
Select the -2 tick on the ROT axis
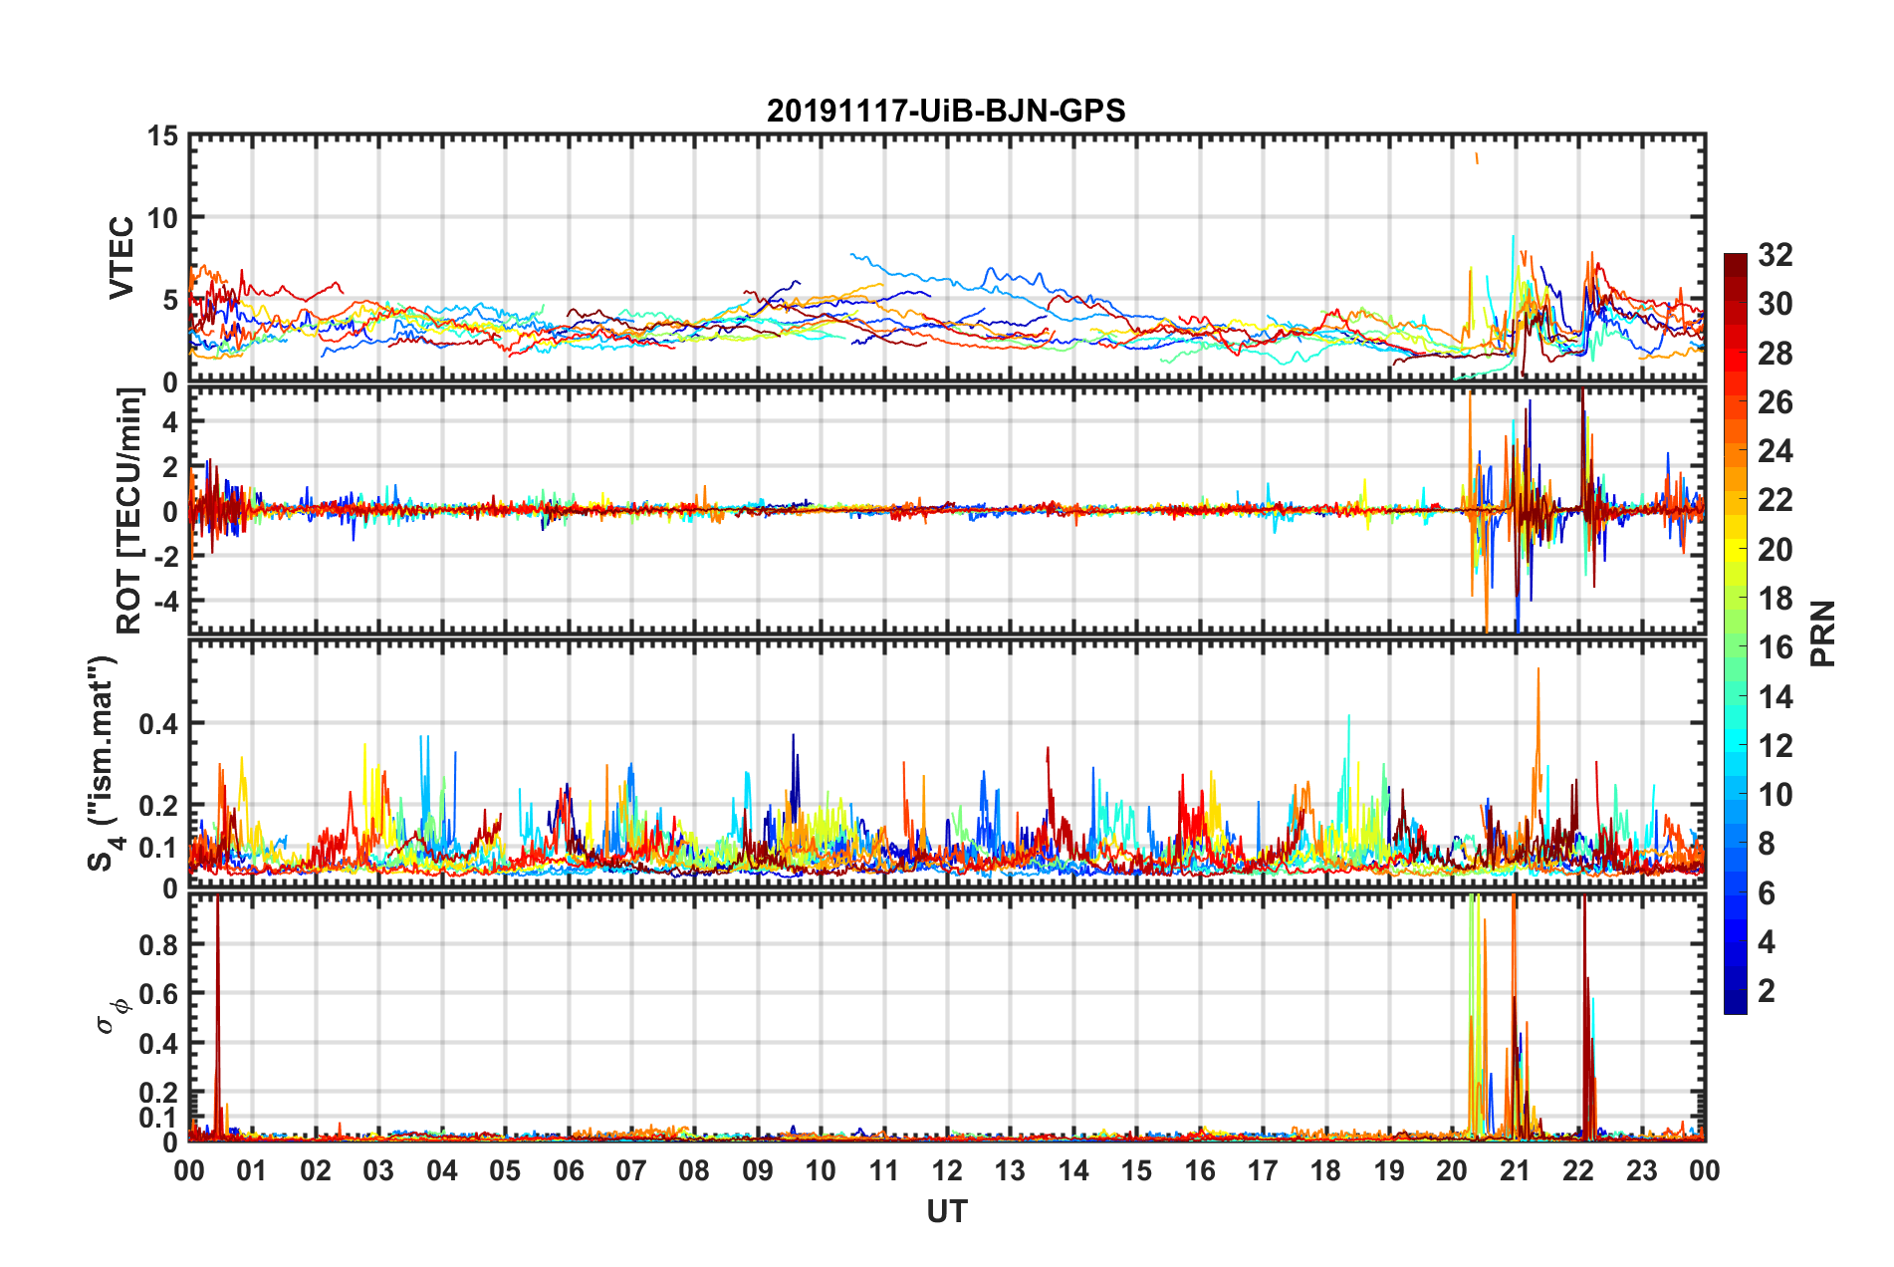pos(165,557)
